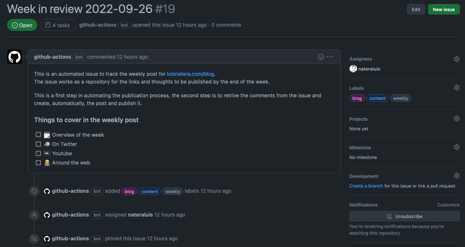
Task: Click the Development sidebar heading
Action: click(364, 176)
